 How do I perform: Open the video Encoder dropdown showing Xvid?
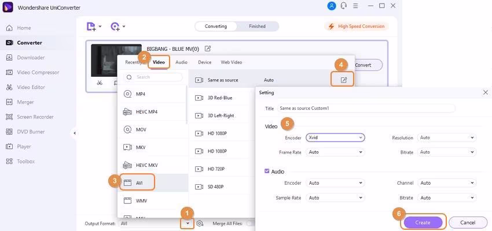tap(335, 137)
